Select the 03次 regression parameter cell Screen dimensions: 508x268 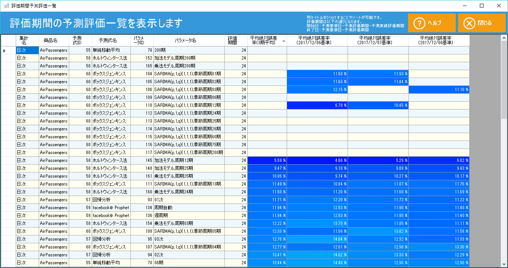click(x=189, y=239)
